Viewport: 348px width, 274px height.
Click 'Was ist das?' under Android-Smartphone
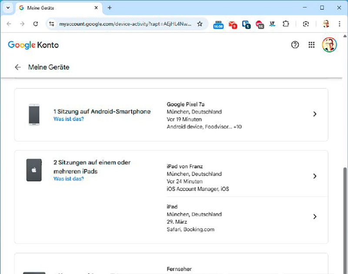pyautogui.click(x=69, y=119)
